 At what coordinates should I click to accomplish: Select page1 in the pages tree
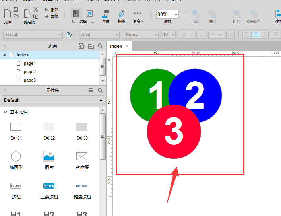tap(29, 63)
